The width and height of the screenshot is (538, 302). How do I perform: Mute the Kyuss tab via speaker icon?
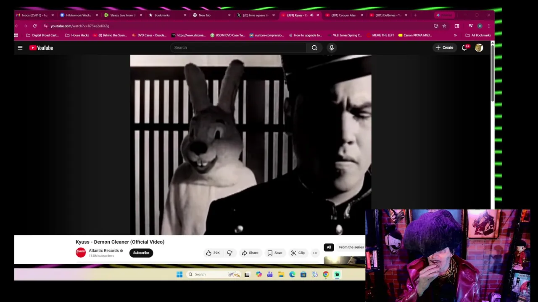[311, 15]
